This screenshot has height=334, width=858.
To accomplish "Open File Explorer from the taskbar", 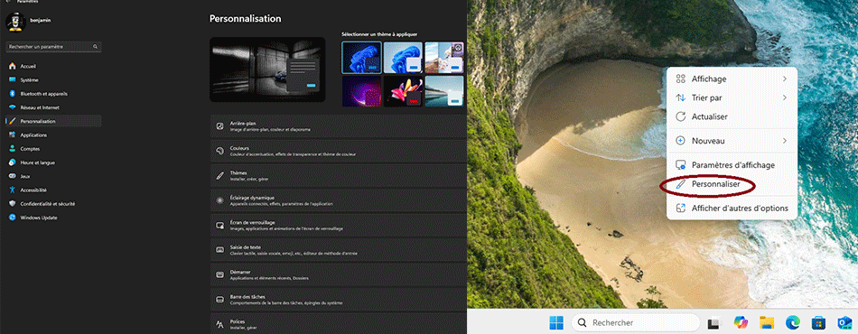I will 767,322.
